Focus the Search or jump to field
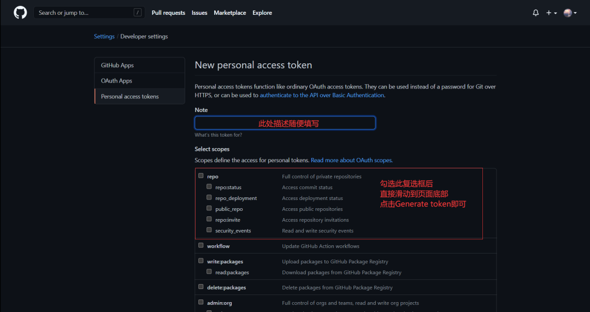This screenshot has height=312, width=590. (x=89, y=13)
